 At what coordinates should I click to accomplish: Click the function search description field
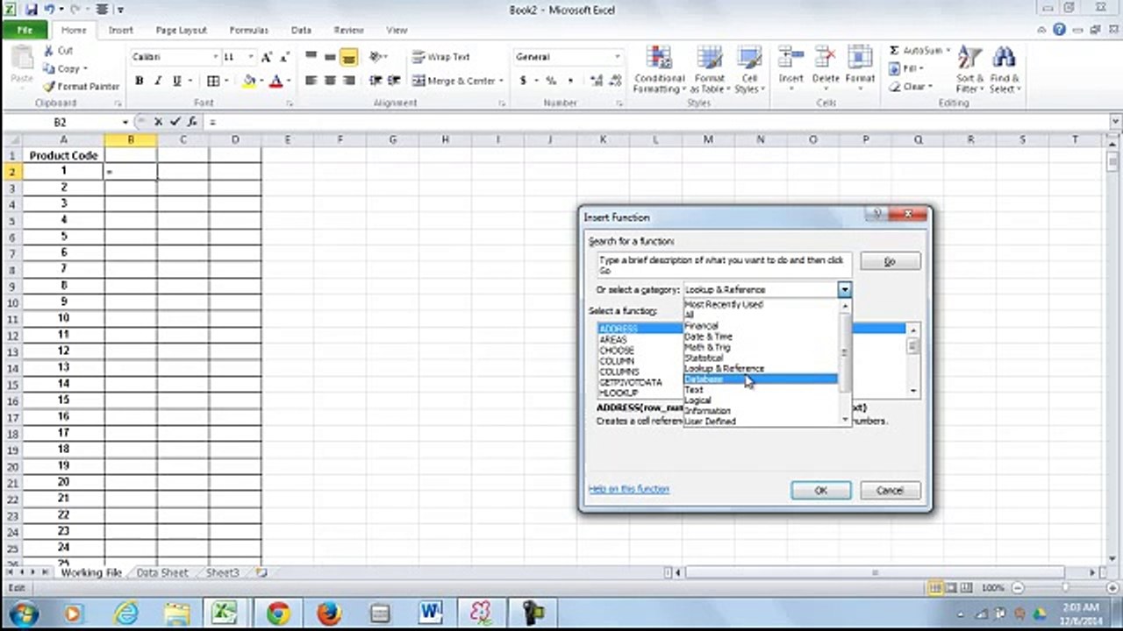click(724, 265)
